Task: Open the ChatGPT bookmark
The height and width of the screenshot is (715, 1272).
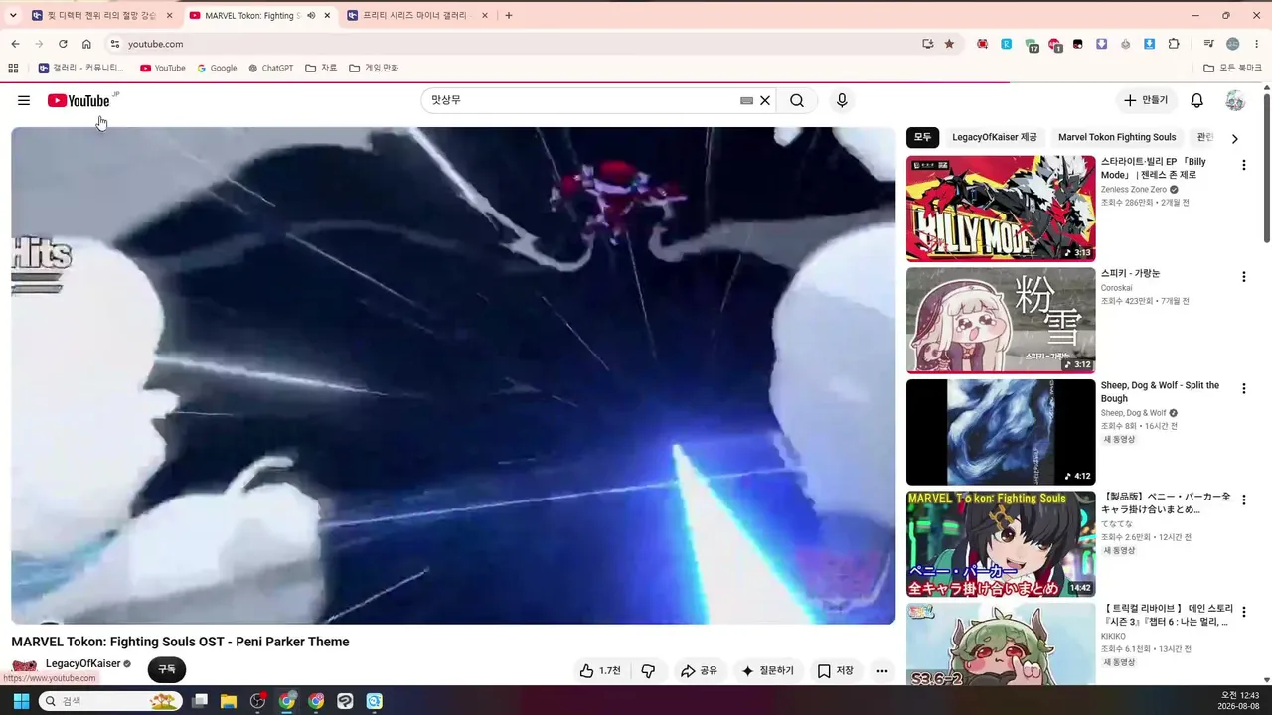Action: 270,68
